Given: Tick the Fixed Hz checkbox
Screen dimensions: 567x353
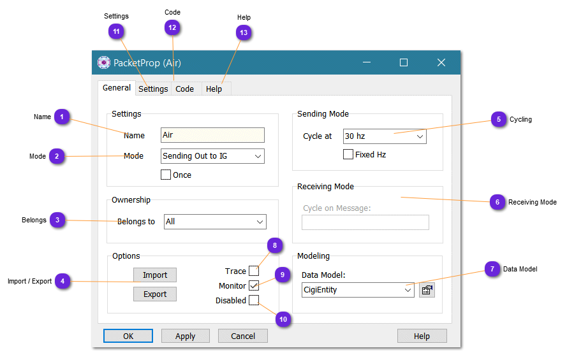Looking at the screenshot, I should 348,154.
